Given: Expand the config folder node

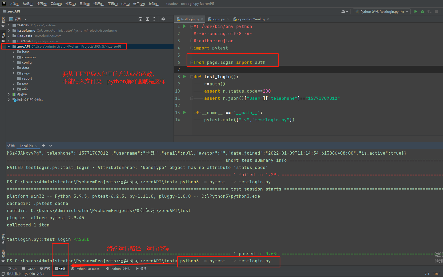Looking at the screenshot, I should 14,63.
